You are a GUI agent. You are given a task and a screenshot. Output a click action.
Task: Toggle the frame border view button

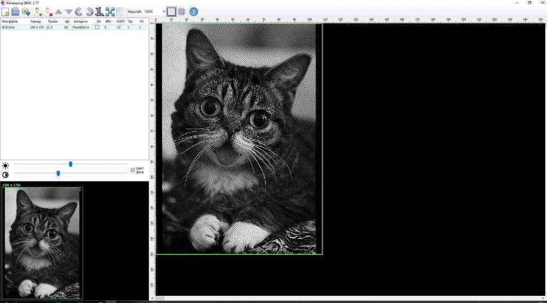click(171, 11)
